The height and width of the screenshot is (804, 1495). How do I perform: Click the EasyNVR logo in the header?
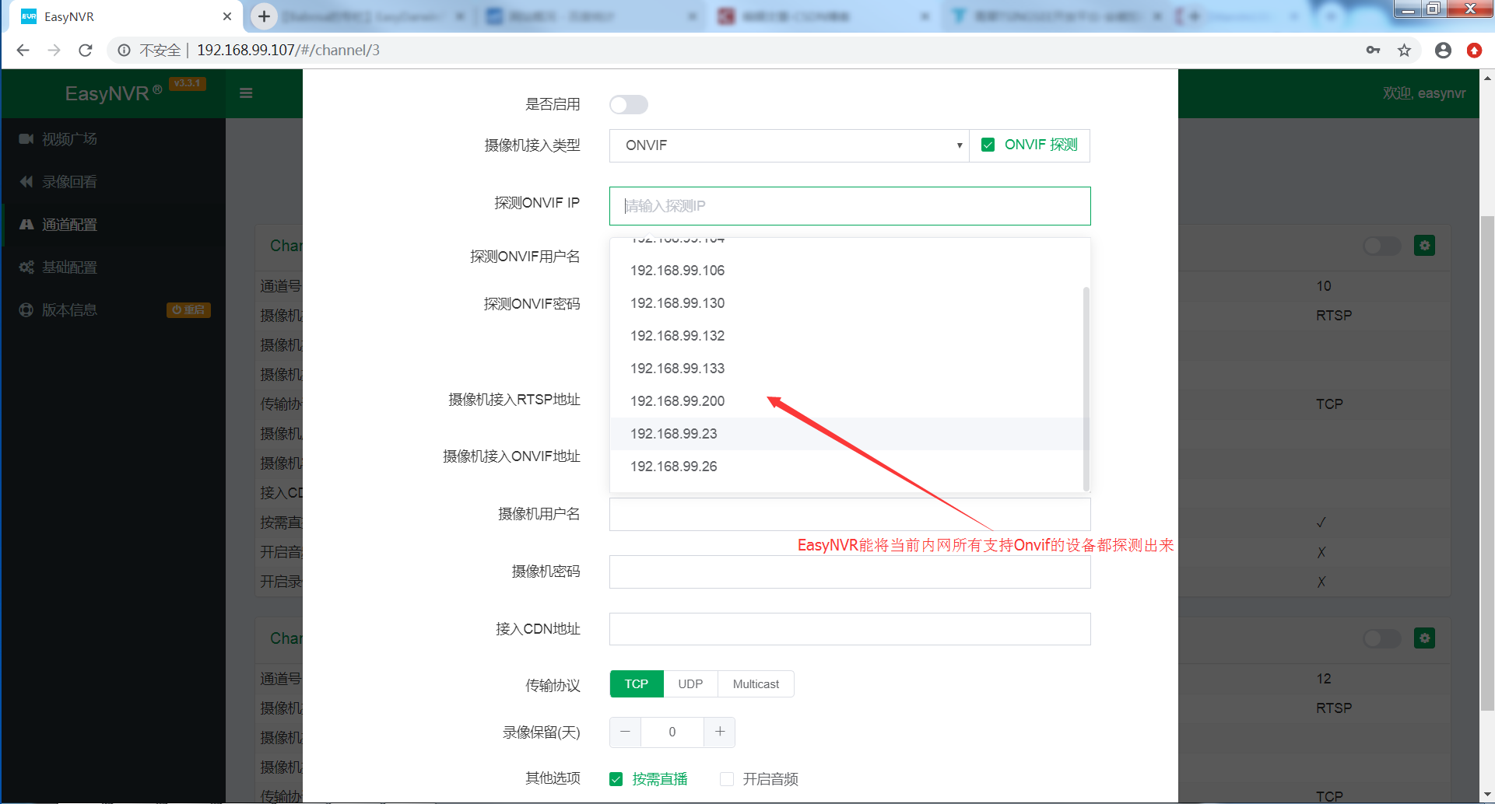tap(114, 93)
